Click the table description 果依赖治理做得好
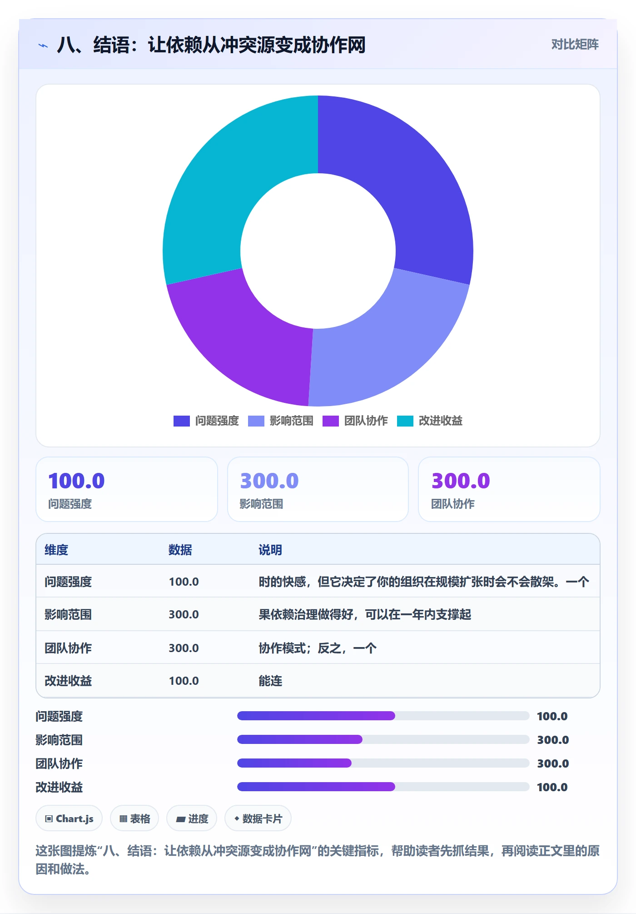 click(365, 614)
